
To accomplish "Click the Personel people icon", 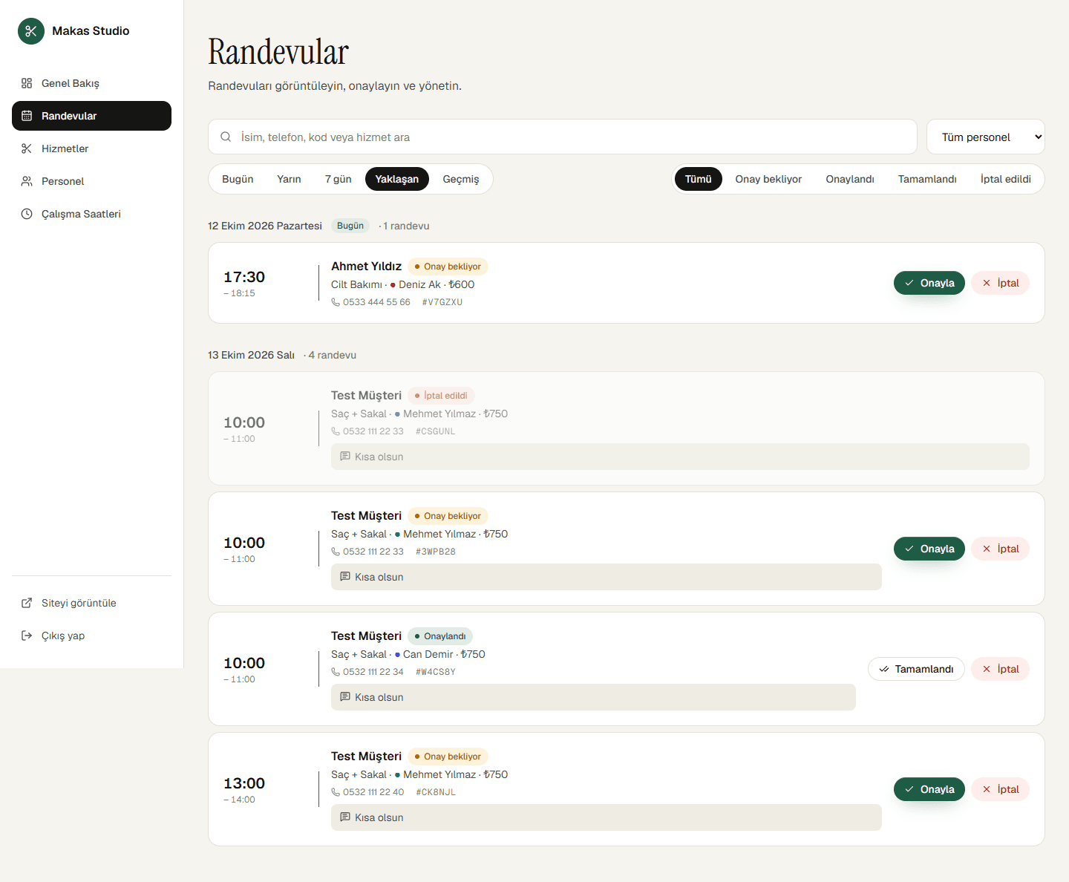I will (27, 181).
